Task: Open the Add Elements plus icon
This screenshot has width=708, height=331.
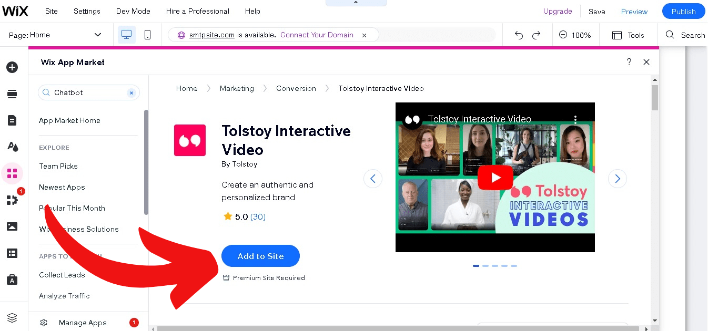Action: click(x=12, y=67)
